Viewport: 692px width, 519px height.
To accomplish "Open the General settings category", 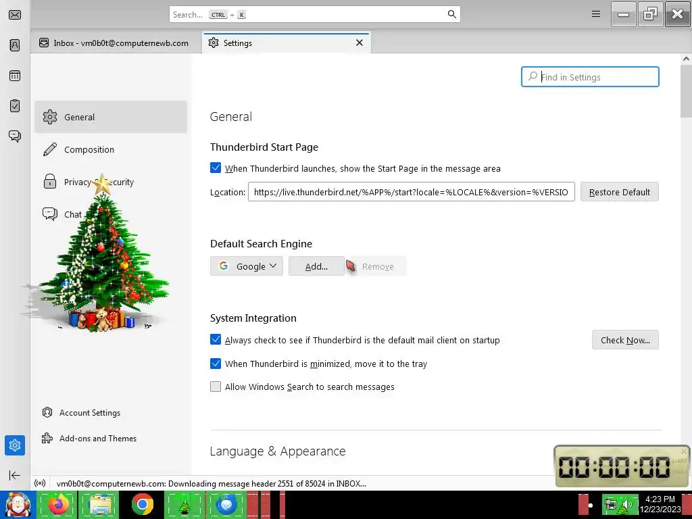I will [x=111, y=117].
